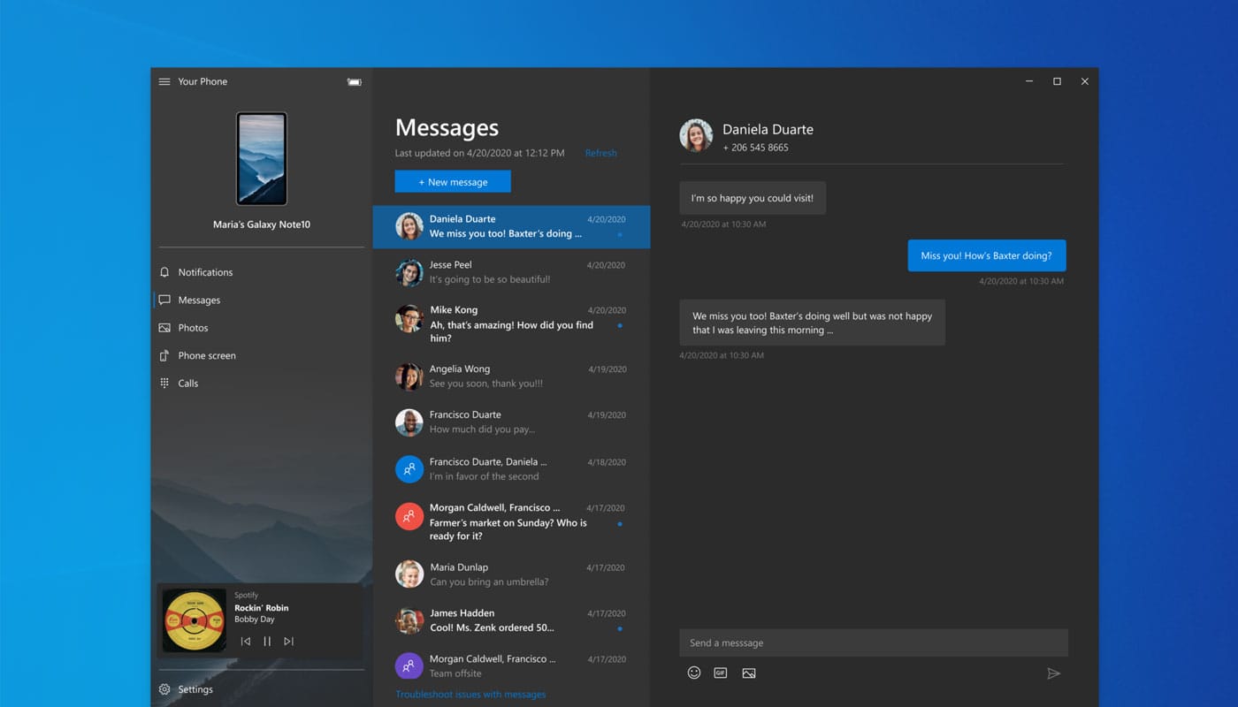Click red group avatar icon
The image size is (1238, 707).
click(409, 515)
